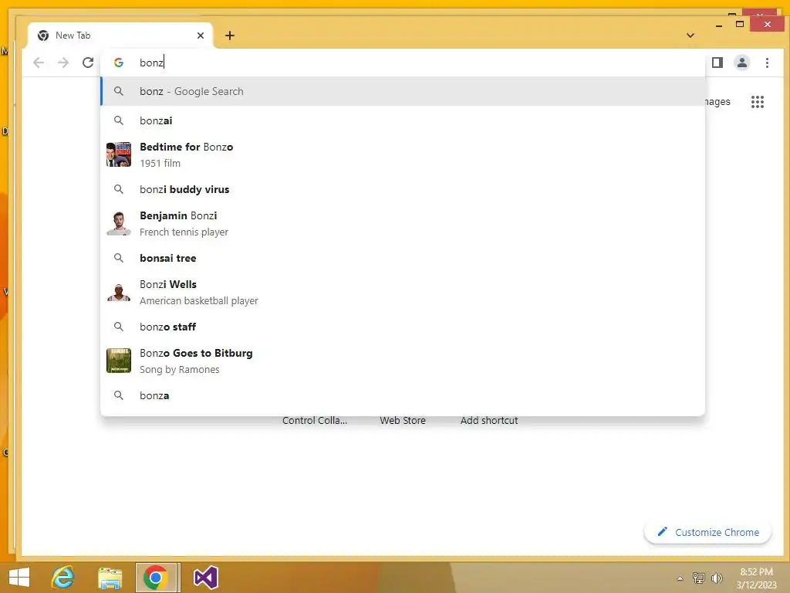Click the Chrome taskbar icon
This screenshot has height=593, width=790.
tap(156, 578)
